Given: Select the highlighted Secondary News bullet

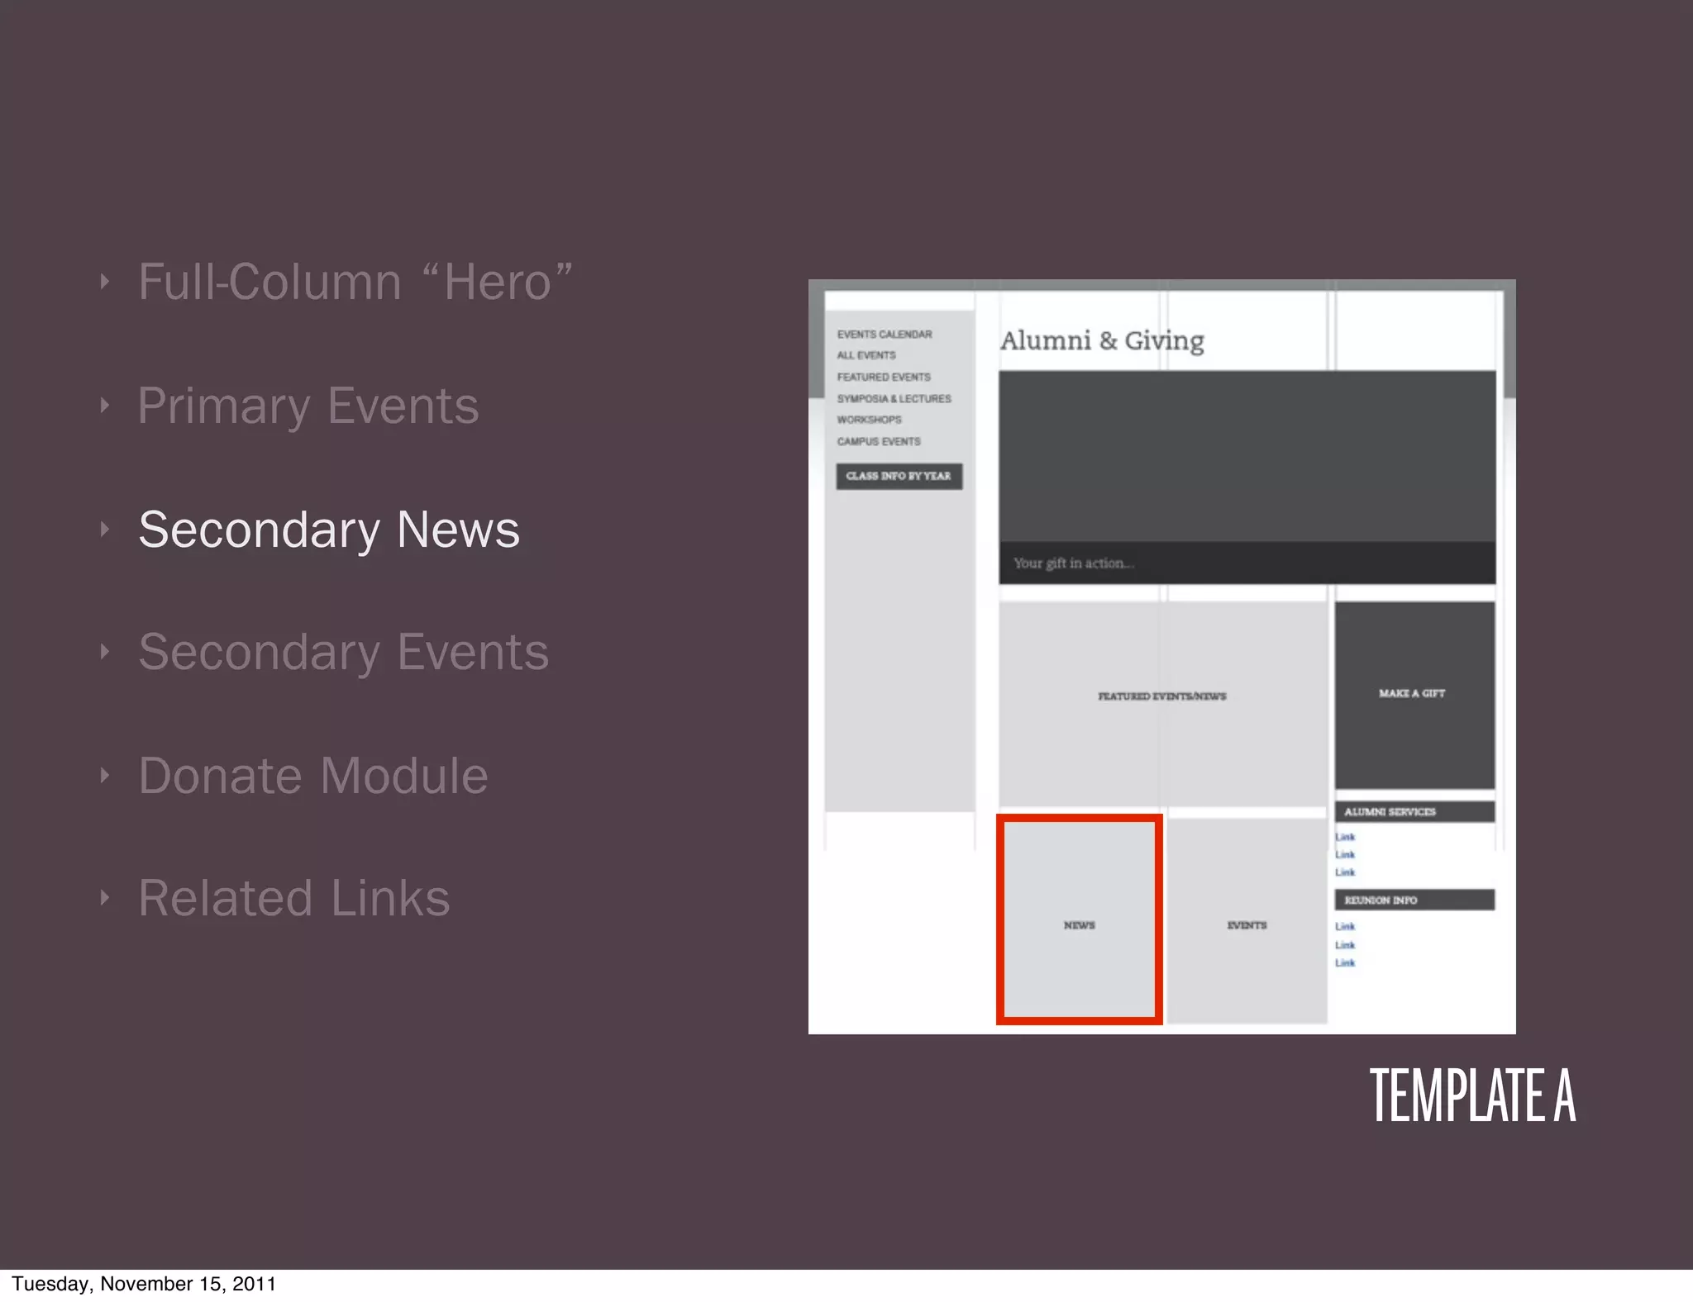Looking at the screenshot, I should pos(329,530).
